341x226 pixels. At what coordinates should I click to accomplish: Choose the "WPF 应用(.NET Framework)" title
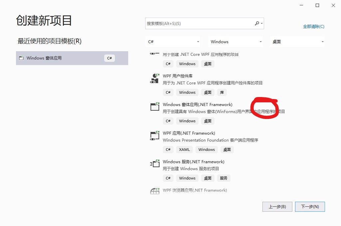click(x=189, y=133)
